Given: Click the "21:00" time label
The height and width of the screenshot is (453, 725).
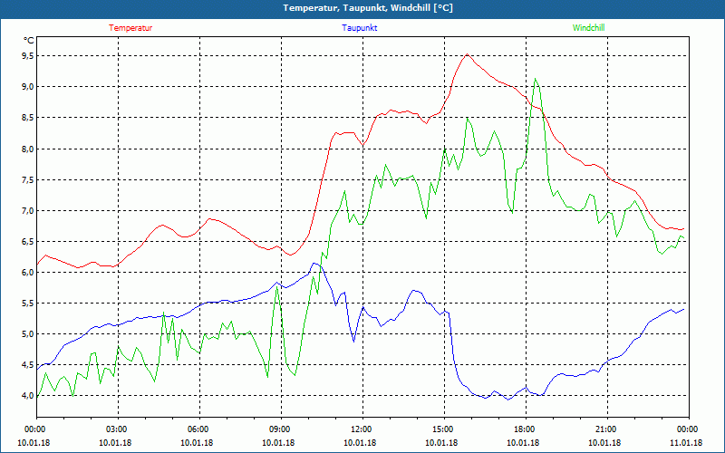Looking at the screenshot, I should 607,429.
